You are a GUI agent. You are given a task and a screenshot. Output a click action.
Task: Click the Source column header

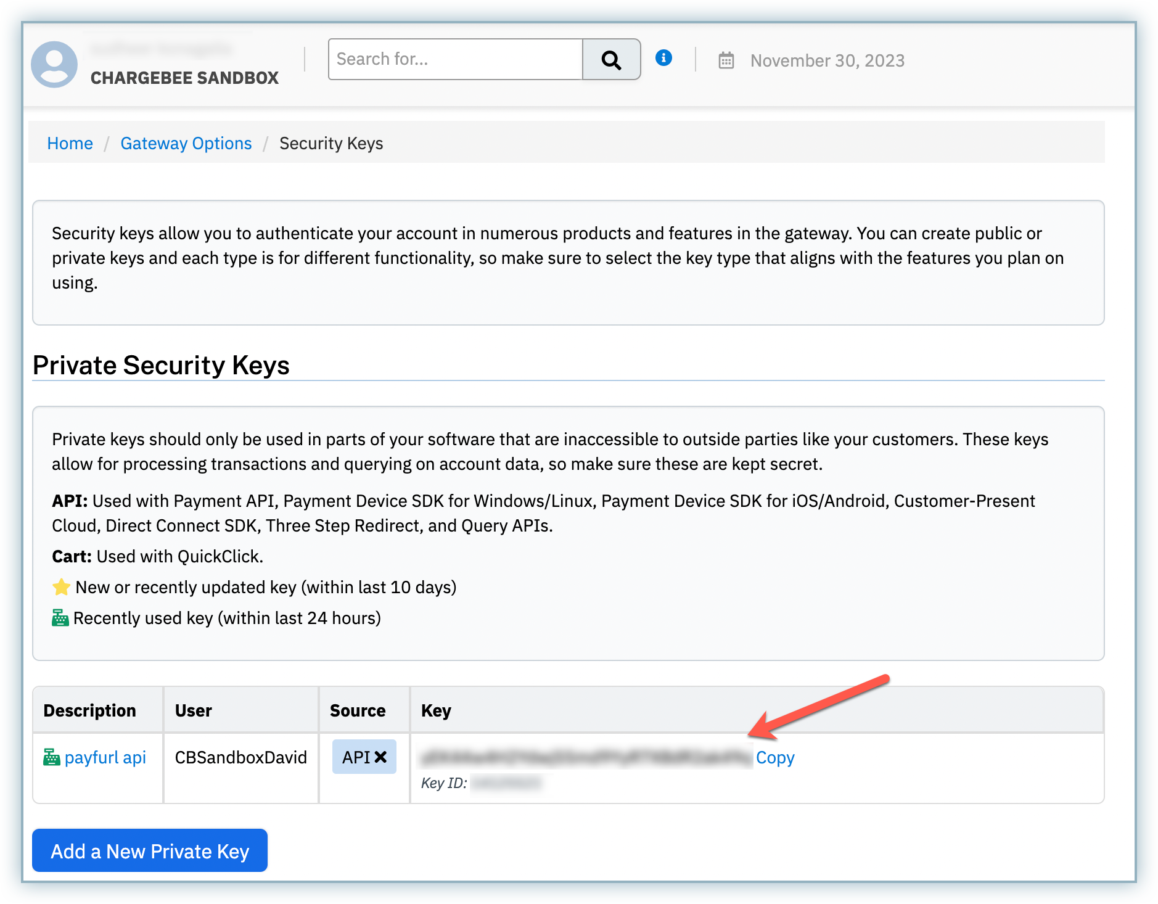pyautogui.click(x=357, y=711)
